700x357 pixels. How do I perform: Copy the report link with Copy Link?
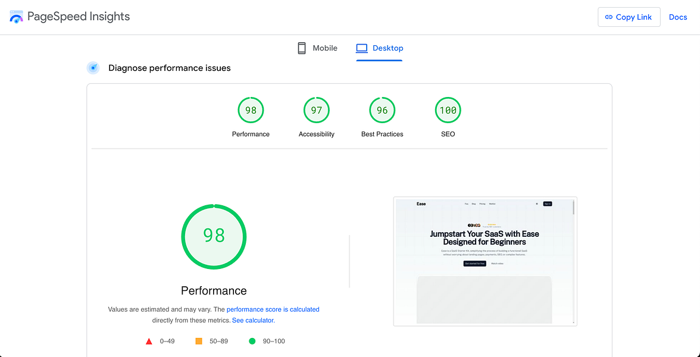tap(629, 17)
